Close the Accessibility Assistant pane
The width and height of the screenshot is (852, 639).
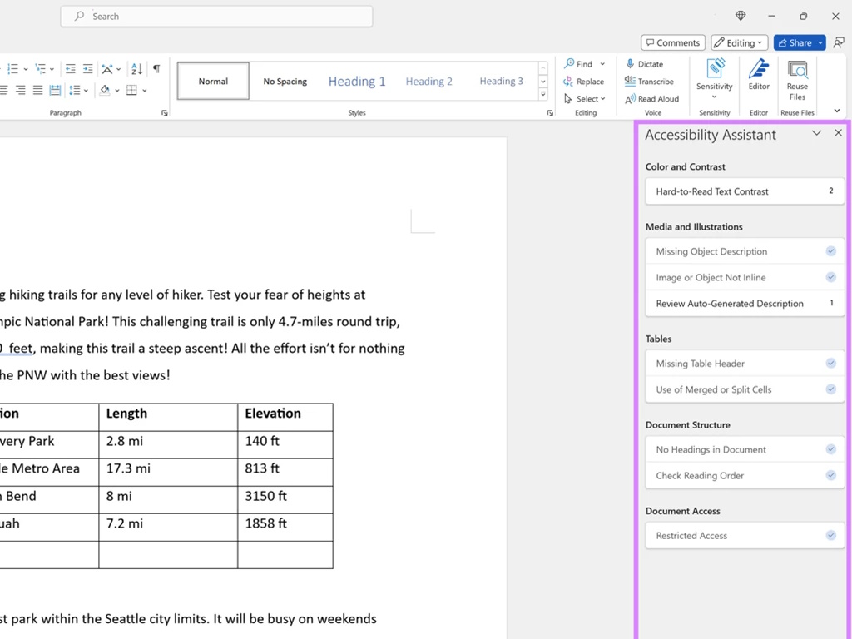point(839,132)
